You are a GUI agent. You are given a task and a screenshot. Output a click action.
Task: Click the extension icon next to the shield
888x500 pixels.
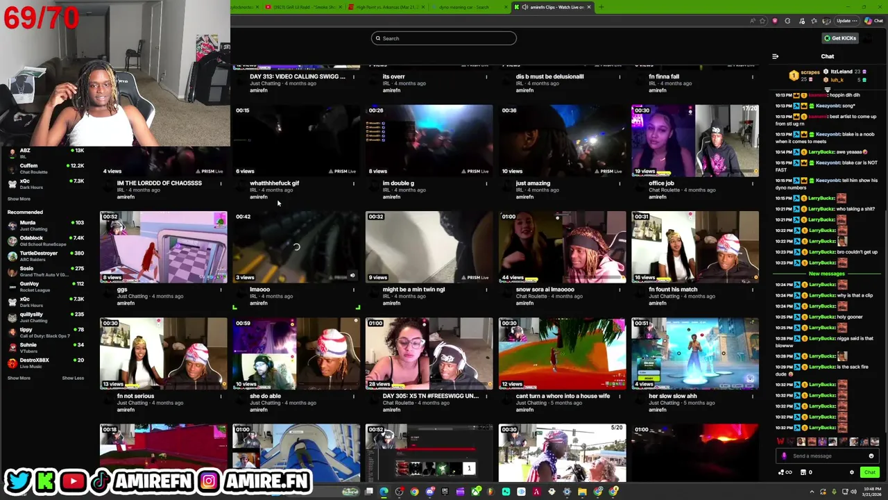[787, 21]
